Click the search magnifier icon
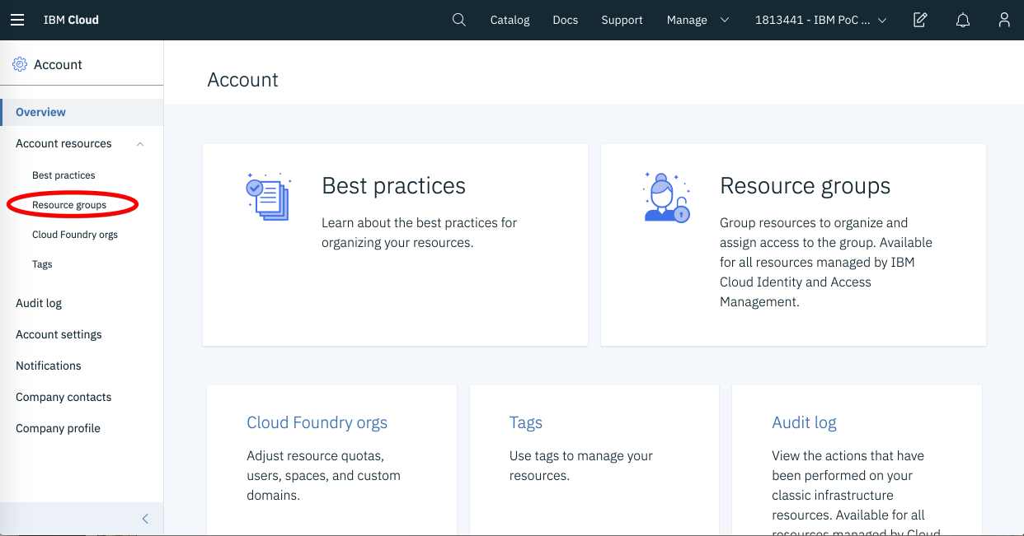The height and width of the screenshot is (536, 1024). pos(459,20)
